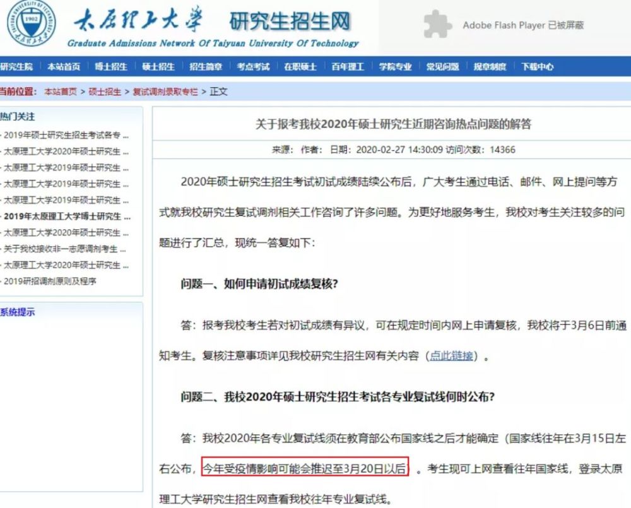Open the 下载中心 download center
The image size is (631, 508).
pos(538,66)
